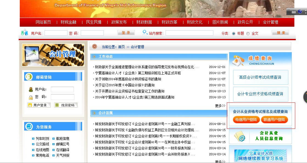Click the 联通用户登陆 orange button
This screenshot has width=307, height=163.
pos(274,119)
